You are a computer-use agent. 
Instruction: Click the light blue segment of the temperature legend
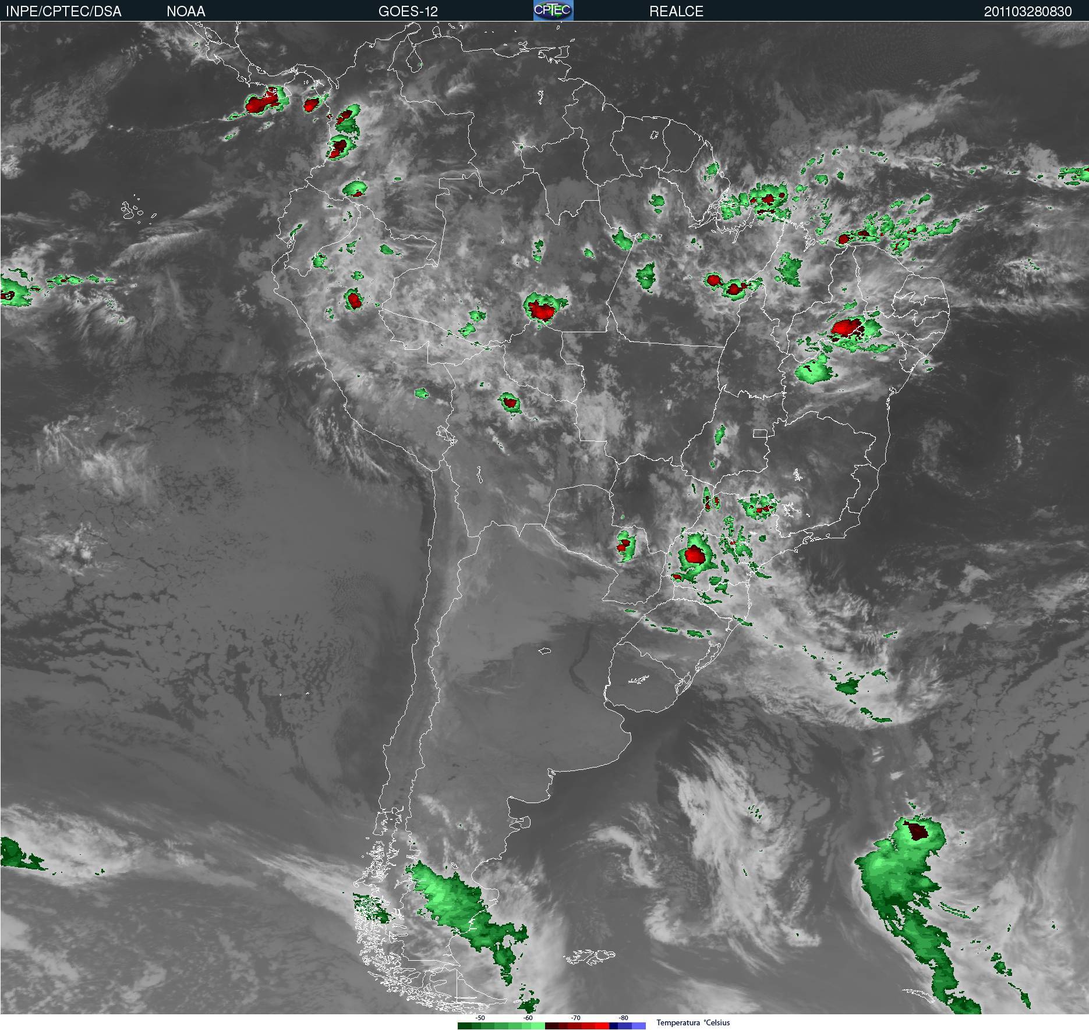639,1026
